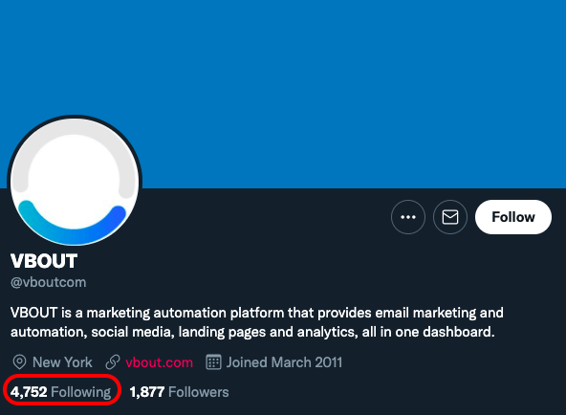Click the bio line mentioning landing pages
This screenshot has height=415, width=566.
pyautogui.click(x=252, y=332)
